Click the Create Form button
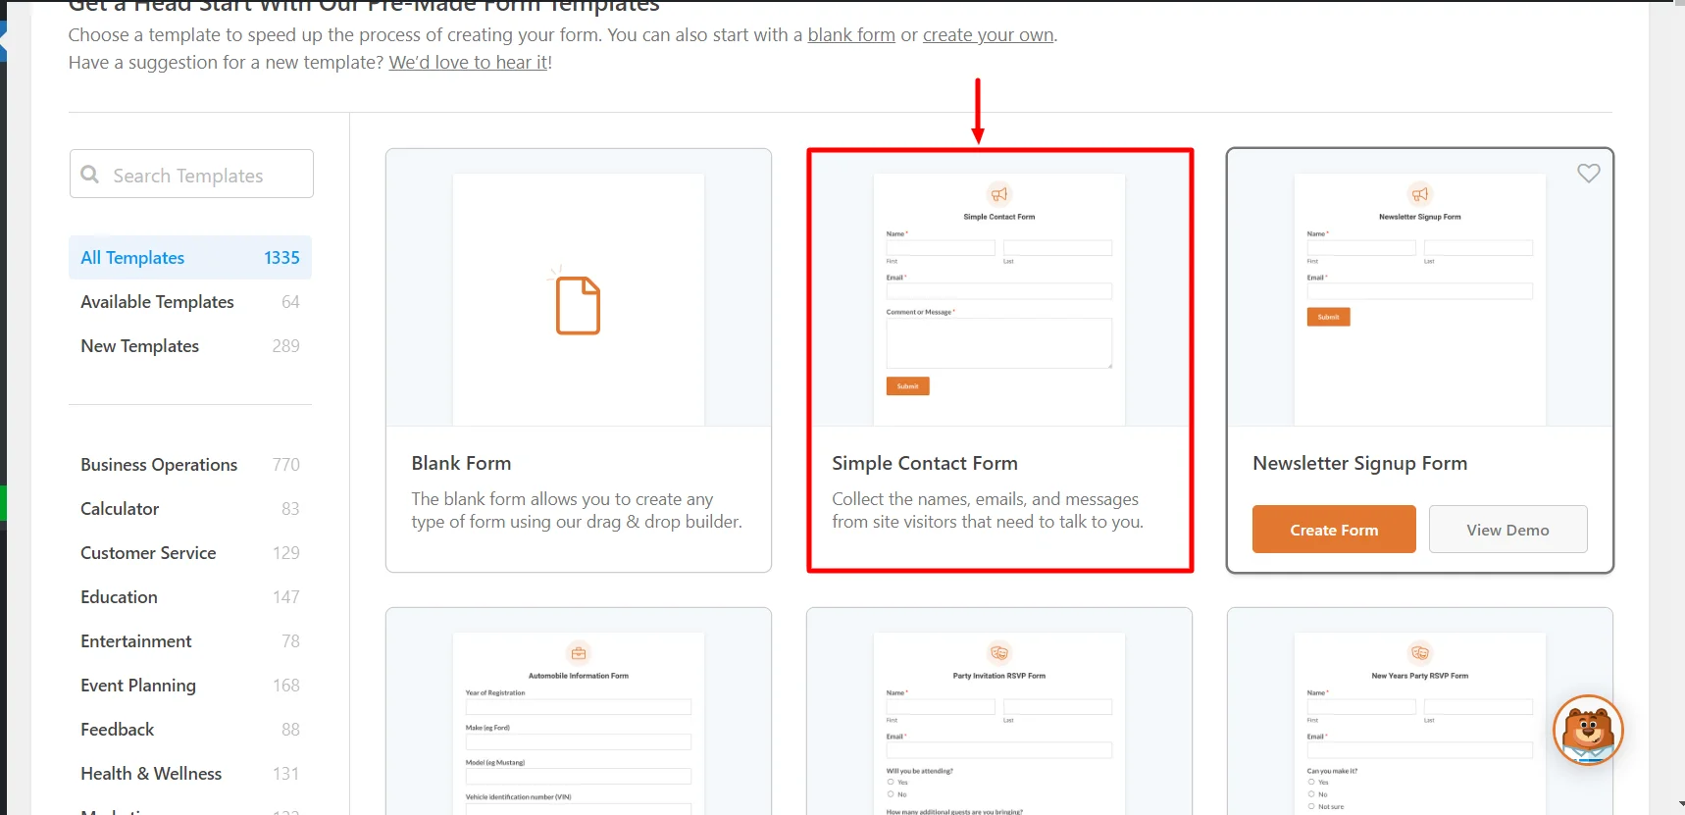This screenshot has width=1685, height=815. [1334, 530]
